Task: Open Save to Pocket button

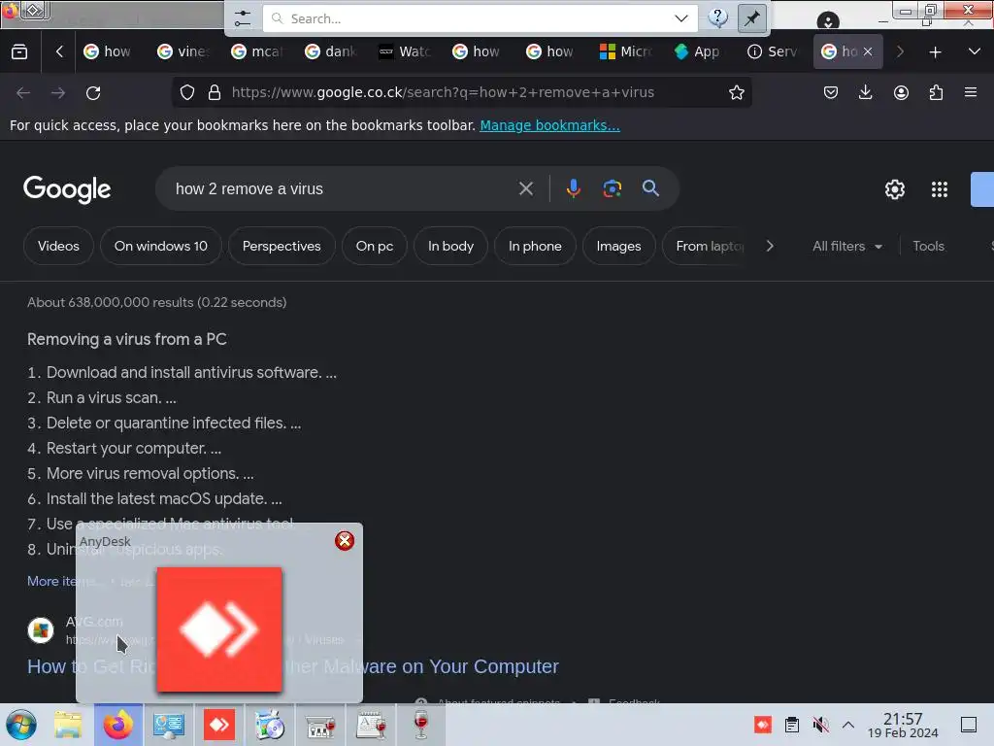Action: (x=831, y=92)
